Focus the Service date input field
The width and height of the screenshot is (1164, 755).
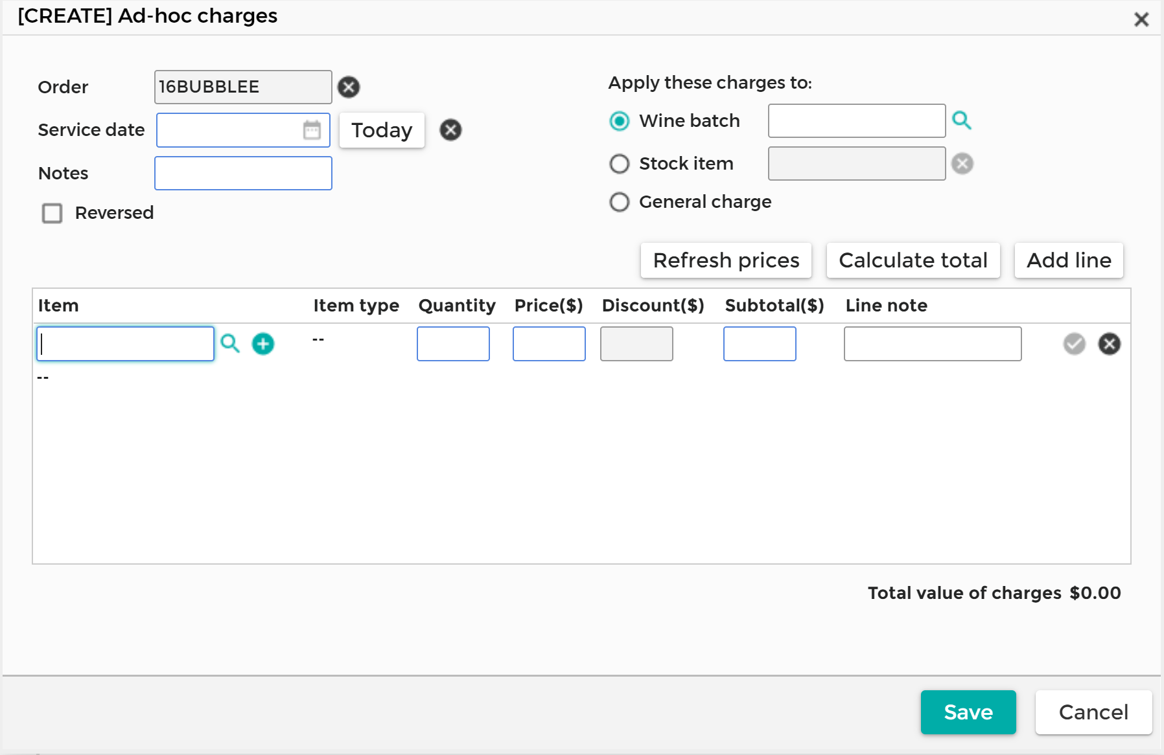pyautogui.click(x=243, y=130)
